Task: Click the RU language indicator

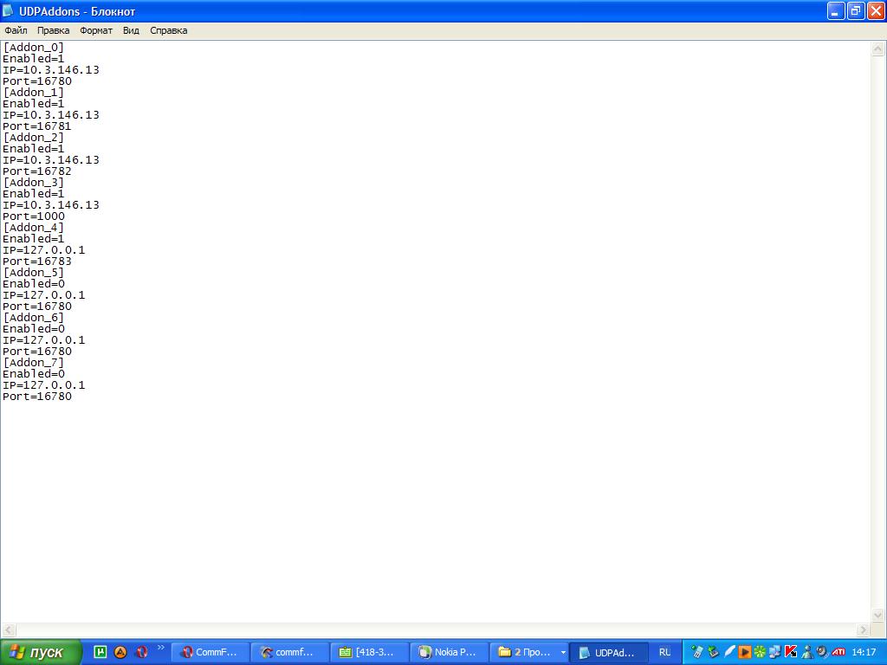Action: tap(664, 652)
